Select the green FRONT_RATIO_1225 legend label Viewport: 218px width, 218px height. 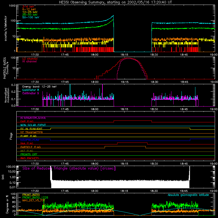pos(35,198)
